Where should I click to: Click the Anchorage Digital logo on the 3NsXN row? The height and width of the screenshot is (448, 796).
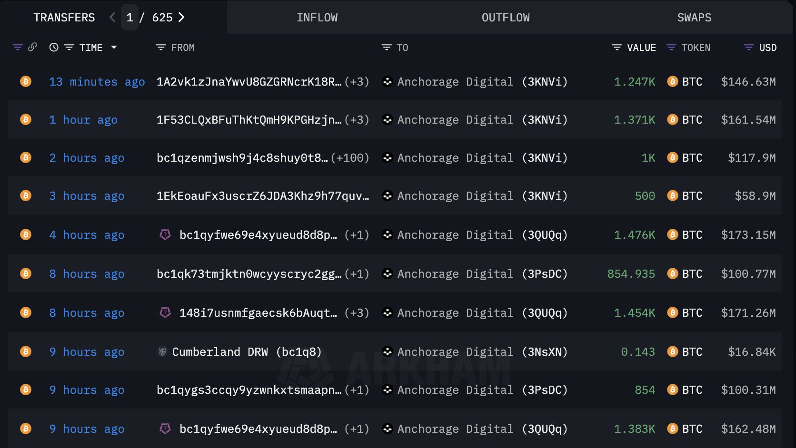[388, 351]
